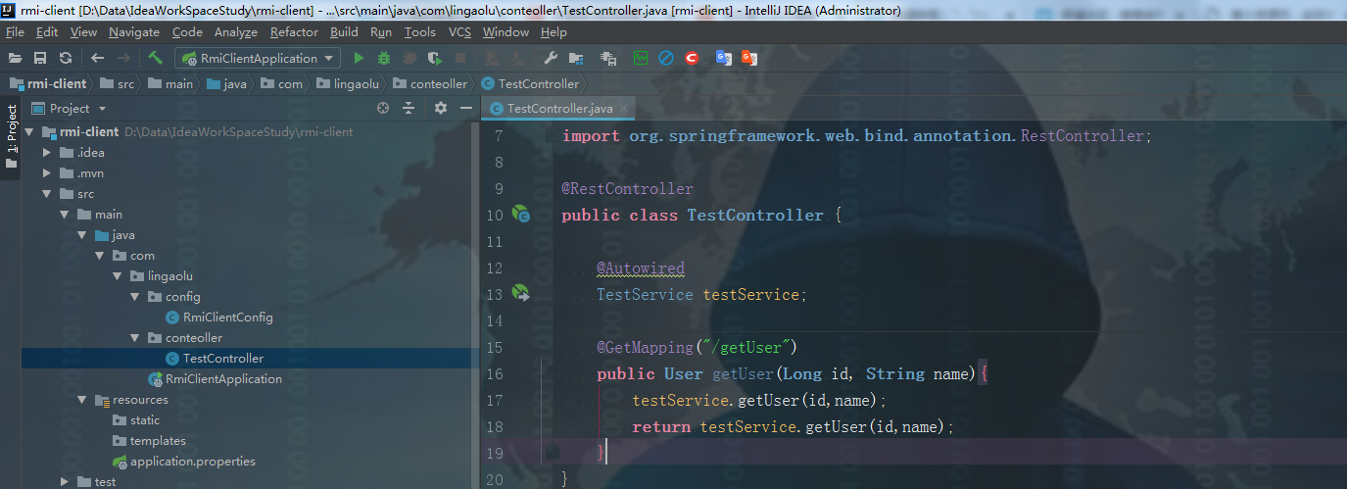Select application.properties file
1347x489 pixels.
click(x=184, y=462)
